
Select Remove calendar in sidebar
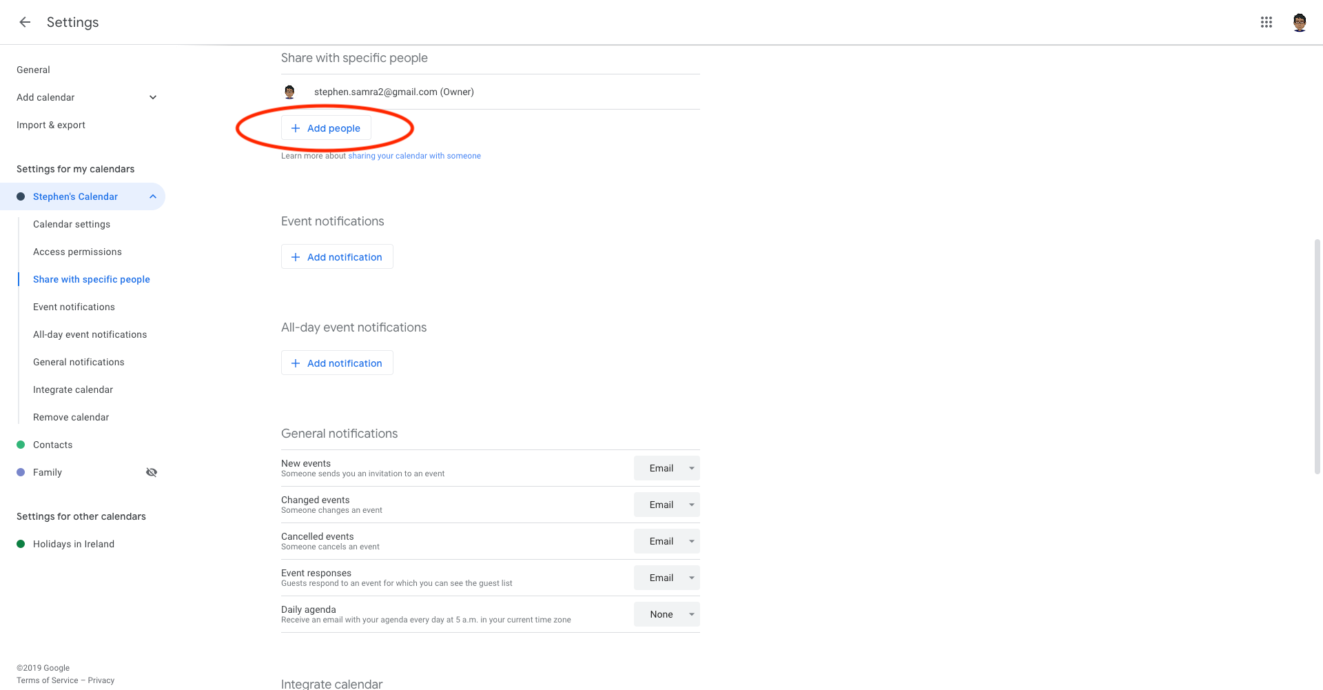(x=71, y=417)
